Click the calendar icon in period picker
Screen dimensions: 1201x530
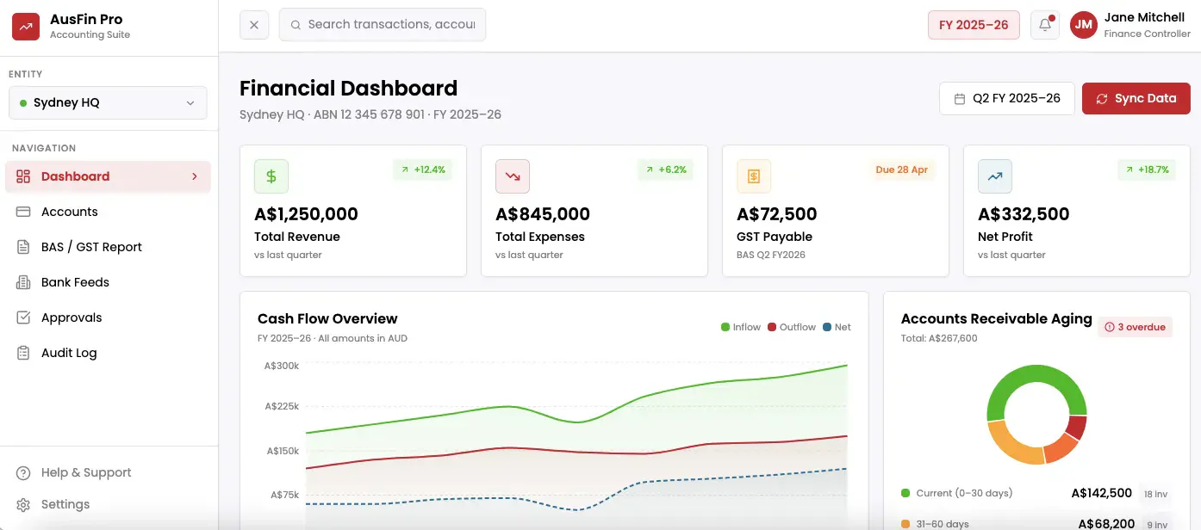(x=960, y=99)
